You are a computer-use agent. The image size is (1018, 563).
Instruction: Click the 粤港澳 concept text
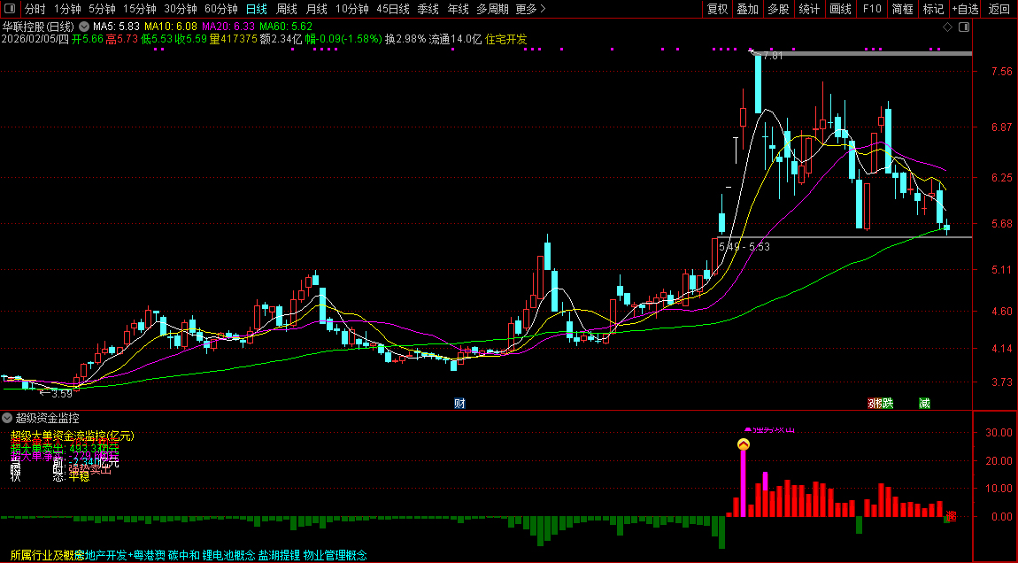150,555
